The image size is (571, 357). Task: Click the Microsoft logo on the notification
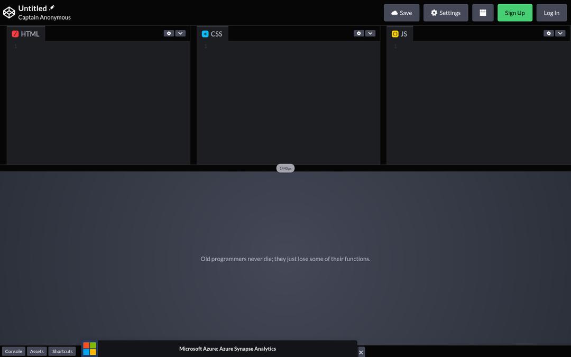coord(89,349)
